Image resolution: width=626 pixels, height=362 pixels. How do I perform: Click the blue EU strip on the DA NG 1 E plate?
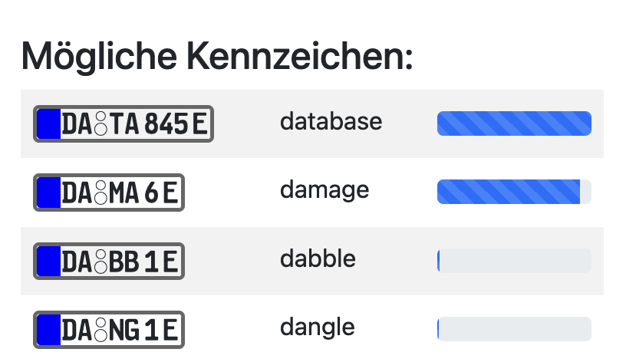click(49, 330)
